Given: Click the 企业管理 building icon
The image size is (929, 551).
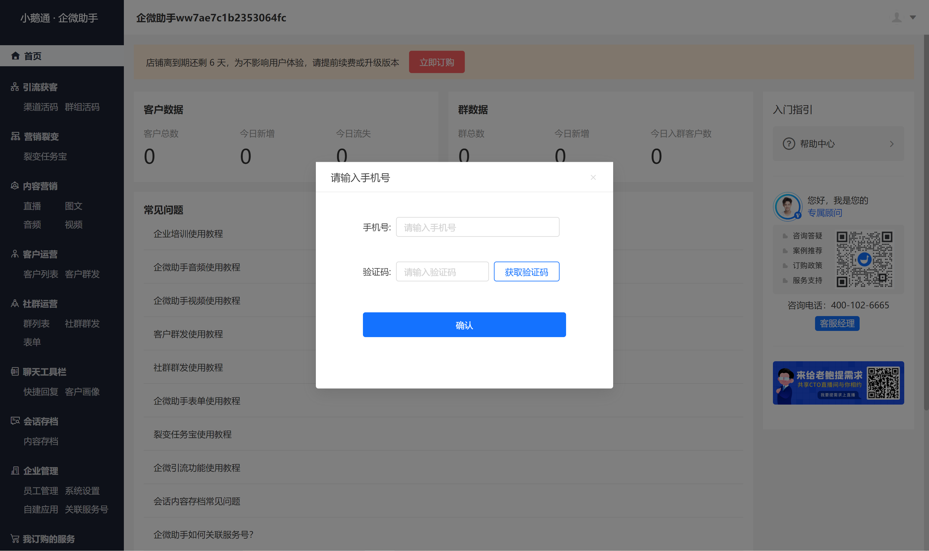Looking at the screenshot, I should click(x=15, y=471).
